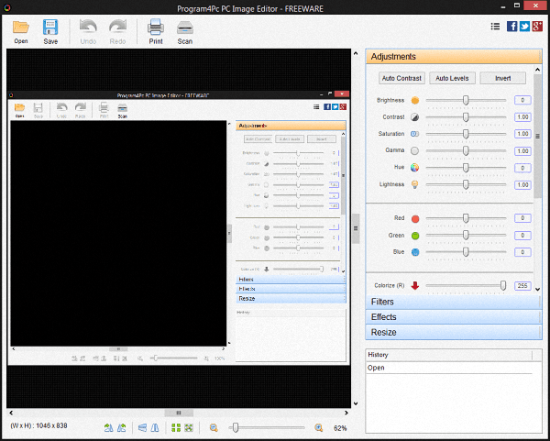Screen dimensions: 550x441
Task: Click the app logo in title bar
Action: coord(7,7)
